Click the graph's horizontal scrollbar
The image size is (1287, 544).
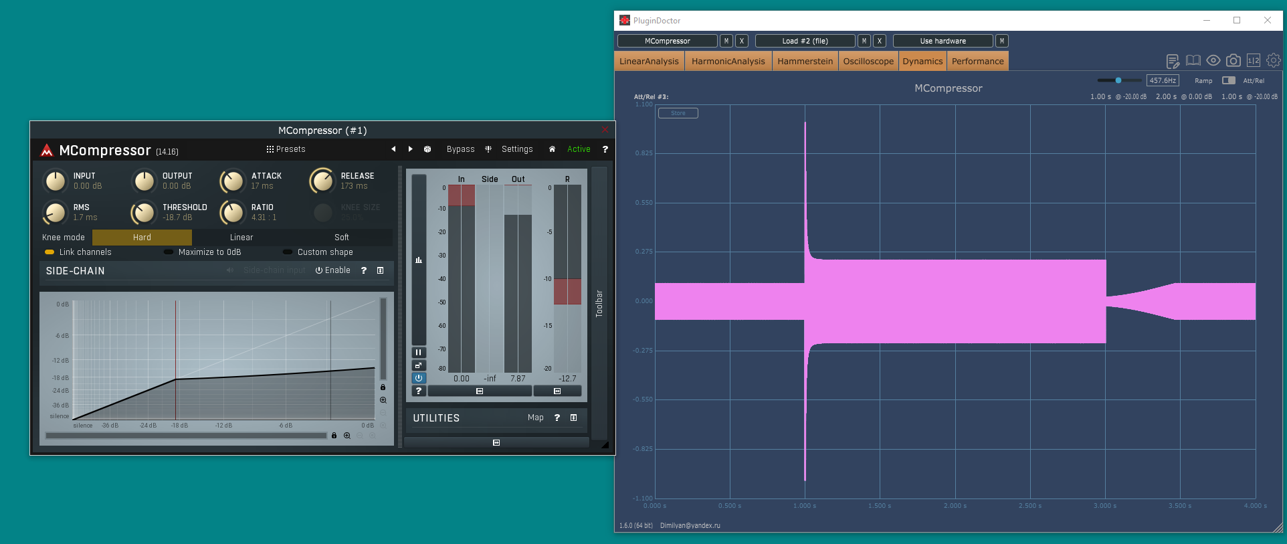point(186,436)
